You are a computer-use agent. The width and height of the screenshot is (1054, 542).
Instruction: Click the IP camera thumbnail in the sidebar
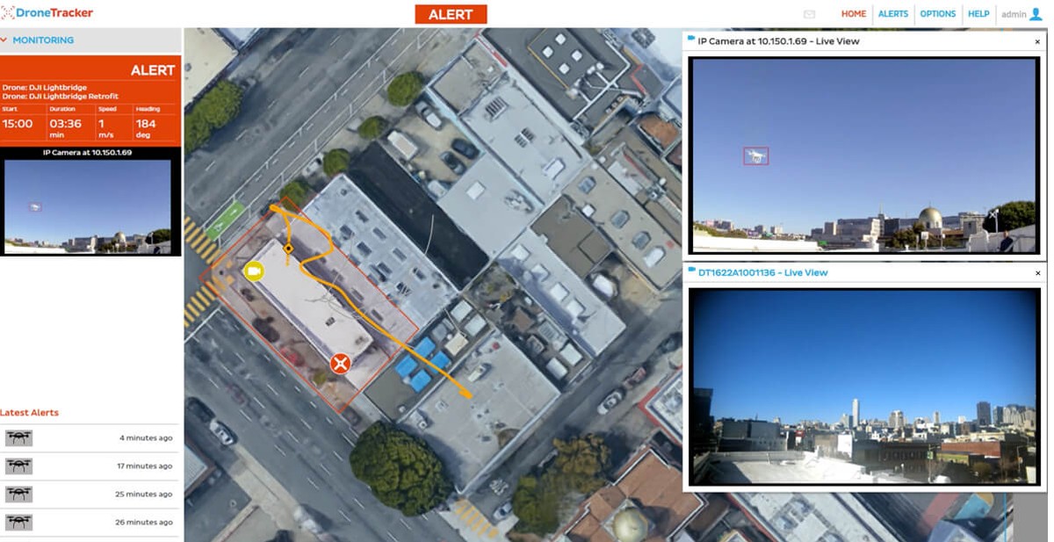[x=90, y=205]
